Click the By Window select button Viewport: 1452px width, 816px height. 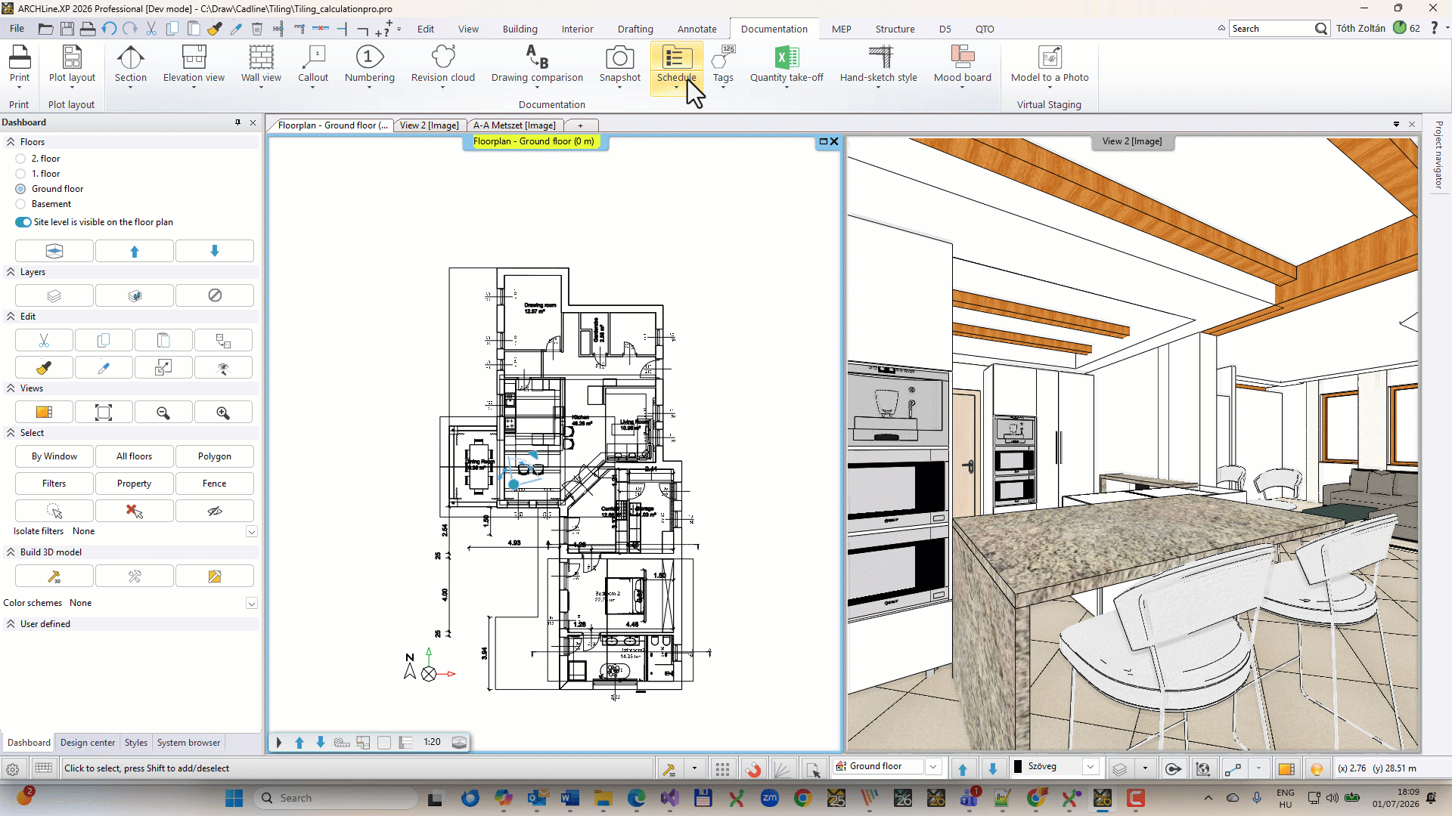pos(54,456)
